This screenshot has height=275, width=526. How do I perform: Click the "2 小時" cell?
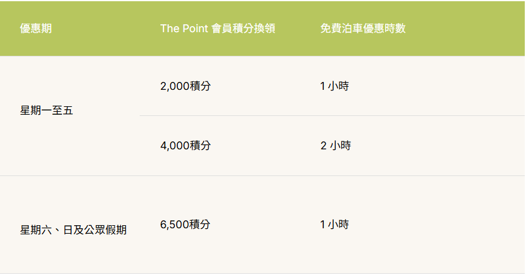point(335,146)
